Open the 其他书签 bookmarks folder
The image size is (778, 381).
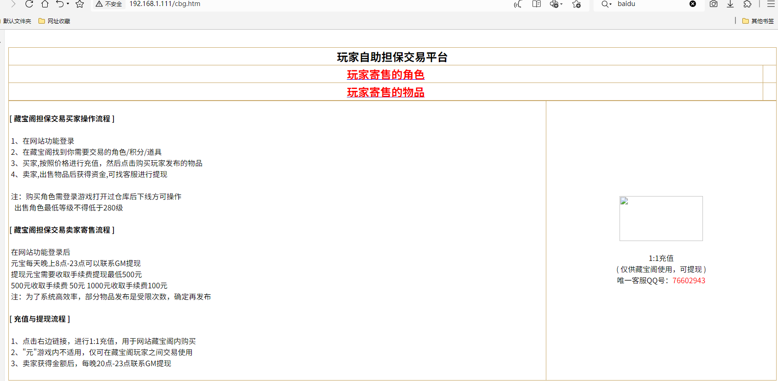click(758, 21)
